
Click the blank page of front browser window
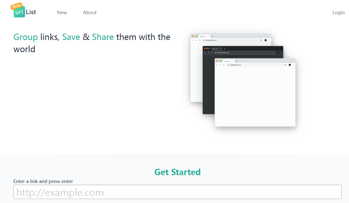coord(255,96)
